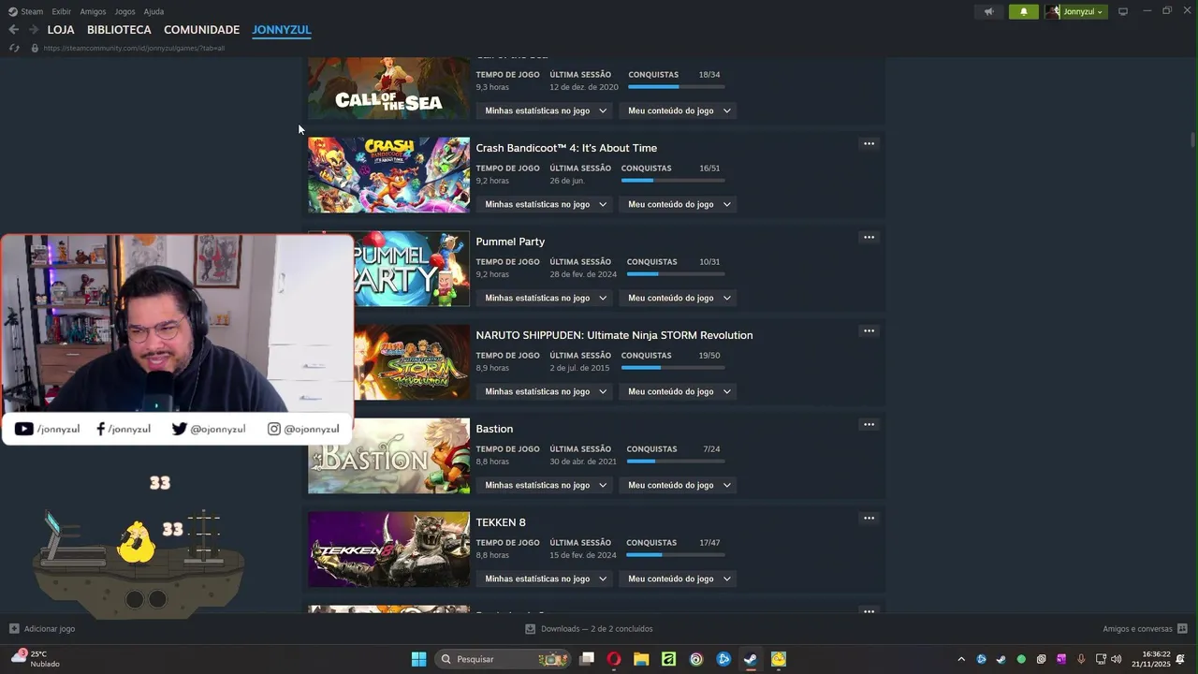The height and width of the screenshot is (674, 1198).
Task: Expand Minhas estatísticas for Pummel Party
Action: [x=546, y=298]
